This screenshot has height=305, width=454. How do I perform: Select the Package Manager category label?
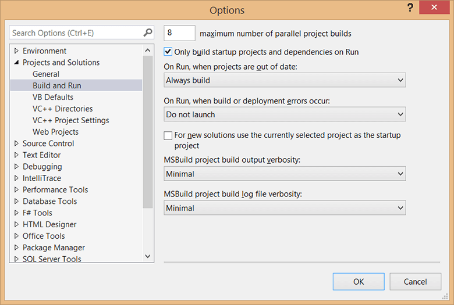coord(54,247)
